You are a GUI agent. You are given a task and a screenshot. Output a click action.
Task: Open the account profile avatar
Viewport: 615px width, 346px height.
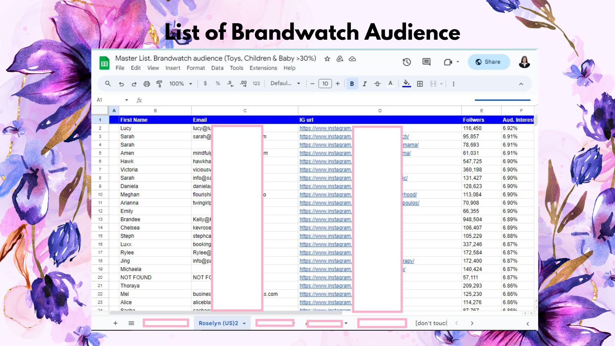[x=524, y=62]
